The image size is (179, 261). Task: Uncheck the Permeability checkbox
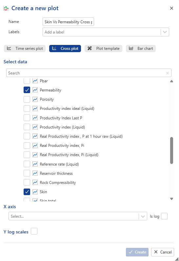point(27,90)
